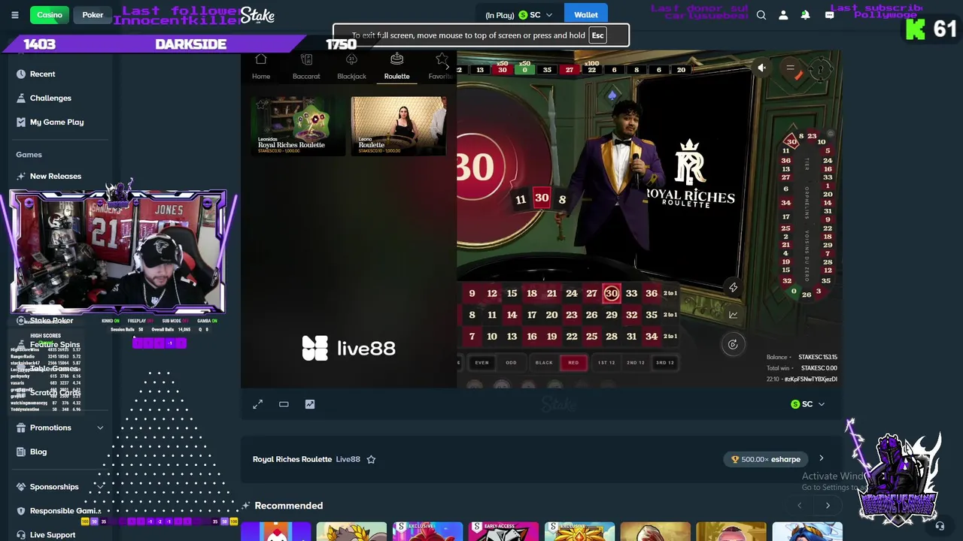Open Live Support in sidebar
This screenshot has width=963, height=541.
click(x=53, y=534)
